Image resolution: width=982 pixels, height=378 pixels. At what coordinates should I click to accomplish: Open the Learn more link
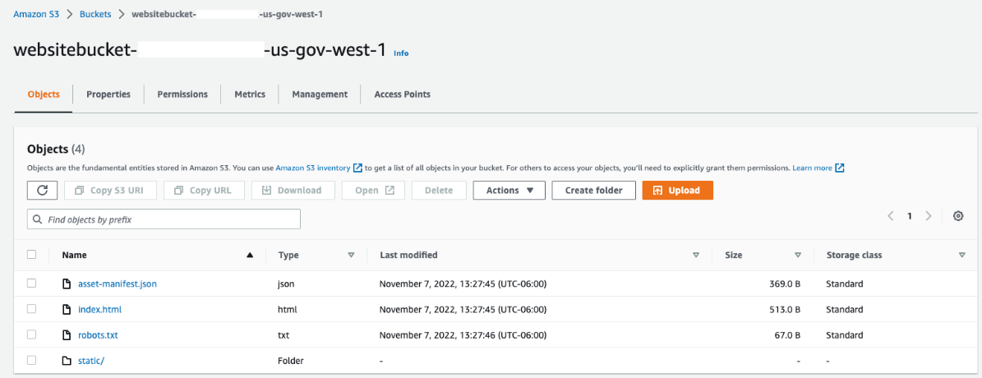812,168
